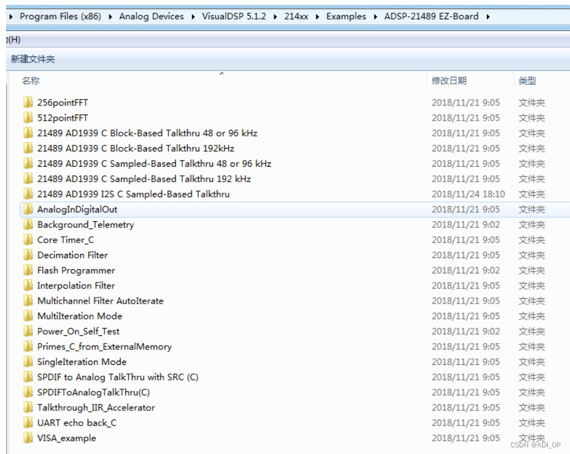Click the Core Timer_C folder icon

28,239
